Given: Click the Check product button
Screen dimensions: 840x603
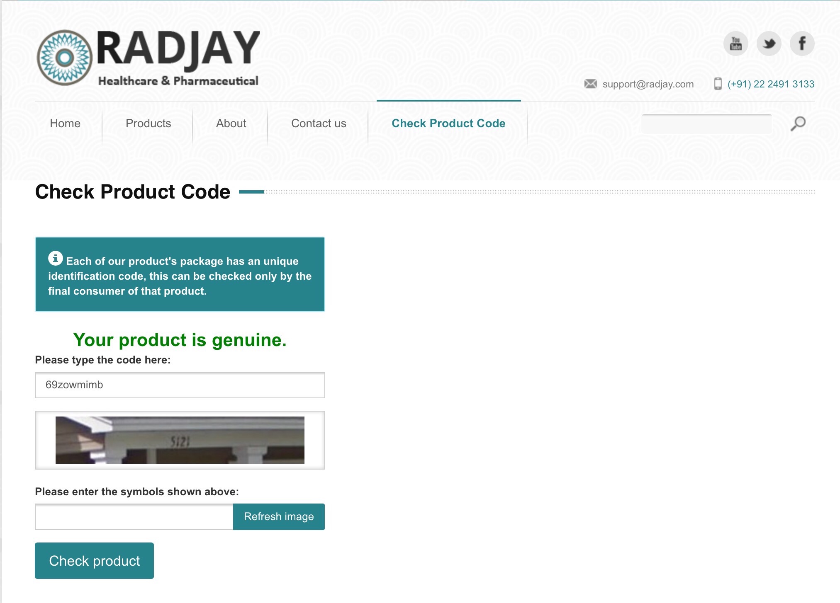Looking at the screenshot, I should [94, 560].
